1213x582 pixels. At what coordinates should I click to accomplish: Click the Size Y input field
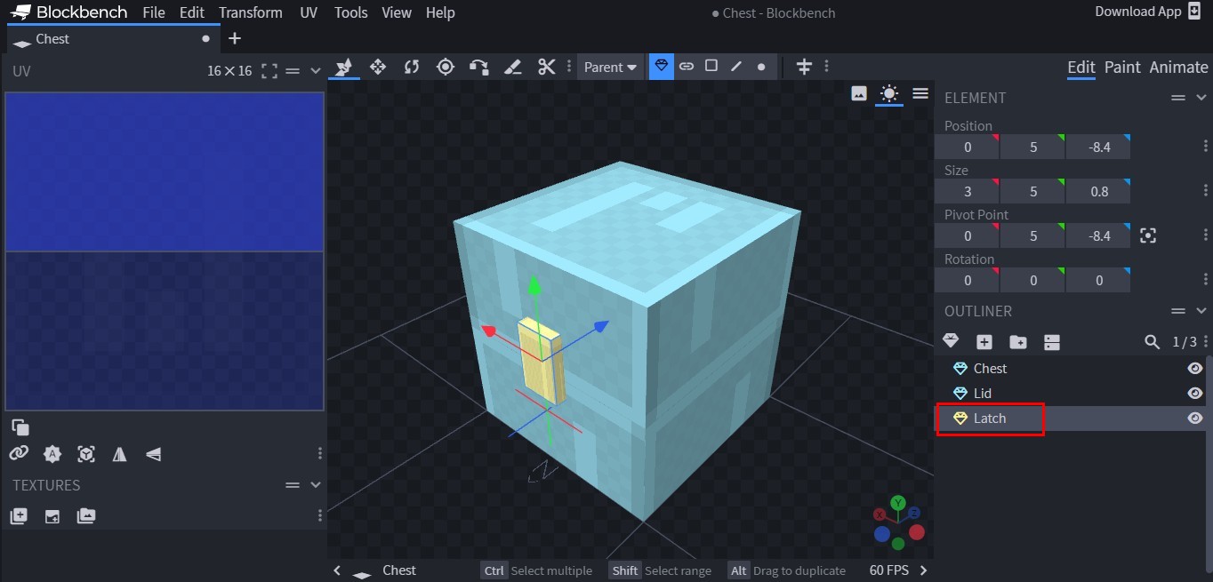1032,191
